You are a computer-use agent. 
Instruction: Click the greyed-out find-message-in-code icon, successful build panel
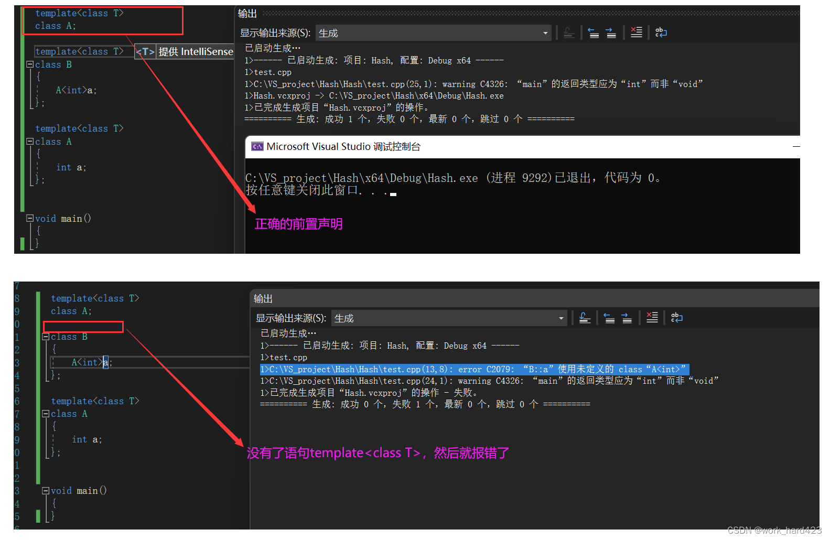tap(569, 33)
